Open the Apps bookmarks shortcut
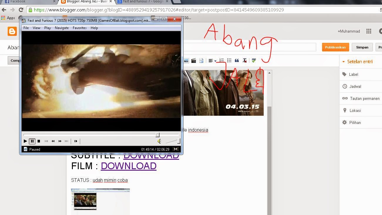 [8, 18]
